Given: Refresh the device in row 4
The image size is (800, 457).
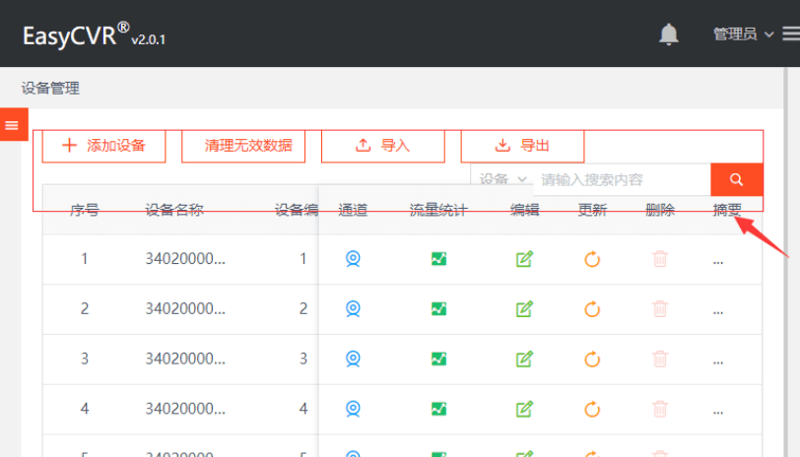Looking at the screenshot, I should 592,409.
